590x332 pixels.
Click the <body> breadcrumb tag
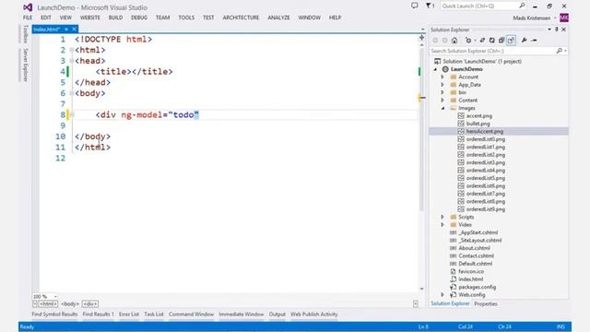(x=70, y=303)
